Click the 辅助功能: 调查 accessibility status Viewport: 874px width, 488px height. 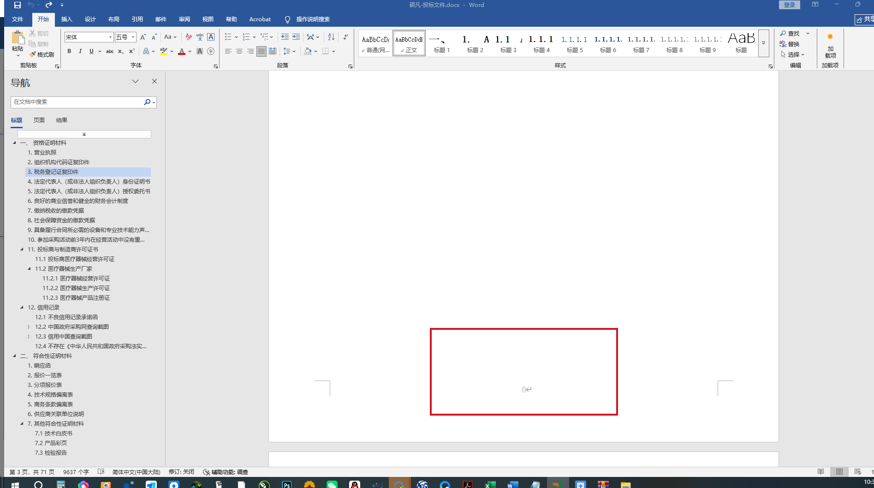[226, 472]
